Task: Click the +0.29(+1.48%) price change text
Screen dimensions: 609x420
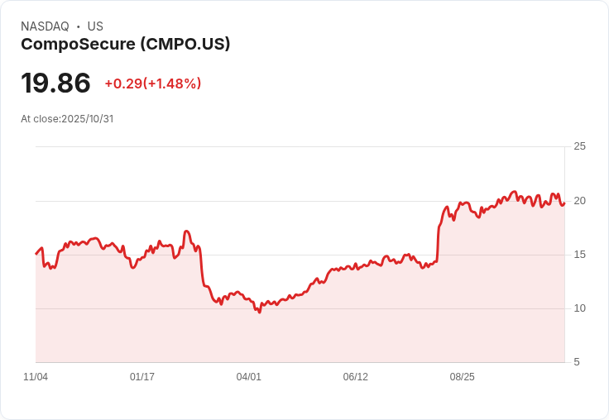Action: click(x=153, y=84)
